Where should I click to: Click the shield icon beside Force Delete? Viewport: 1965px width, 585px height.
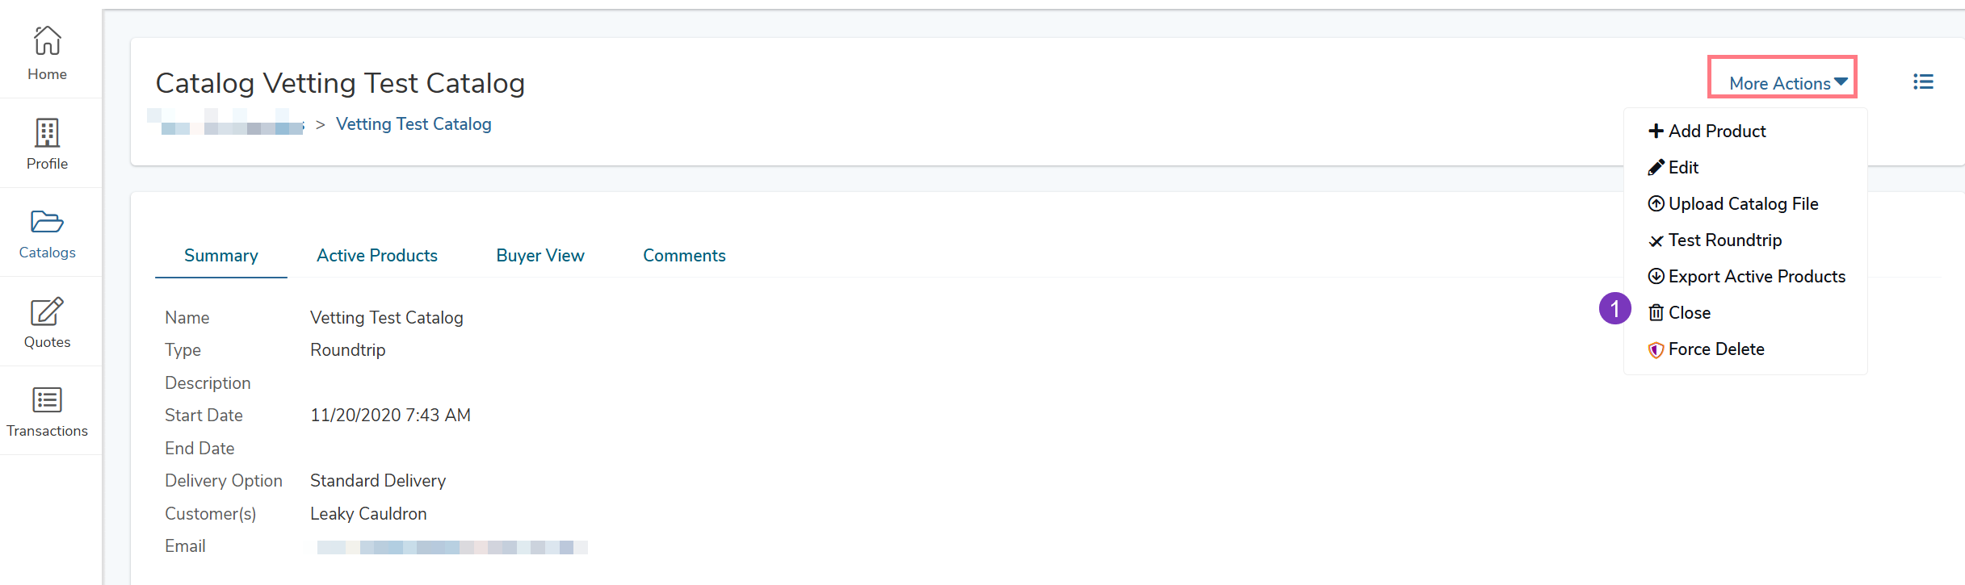coord(1656,350)
